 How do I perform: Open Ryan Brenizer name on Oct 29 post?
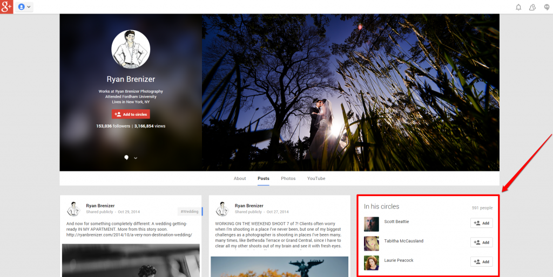point(100,205)
